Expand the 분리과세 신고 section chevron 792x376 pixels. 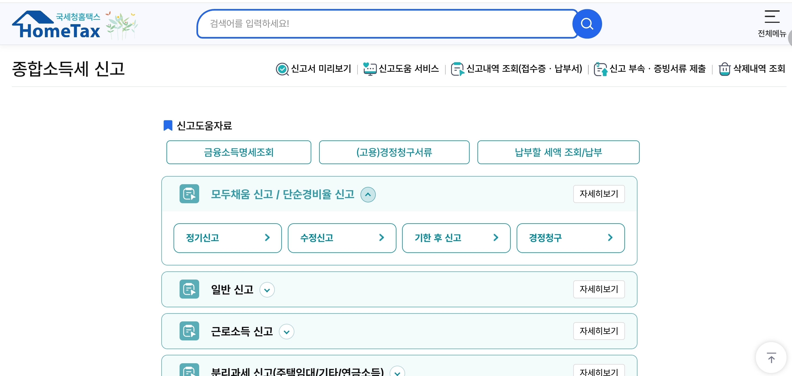[x=397, y=372]
